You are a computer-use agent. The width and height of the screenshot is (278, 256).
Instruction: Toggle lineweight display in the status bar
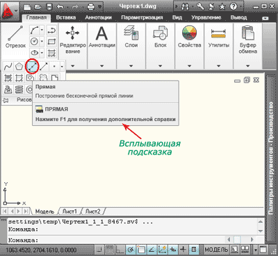click(x=183, y=250)
